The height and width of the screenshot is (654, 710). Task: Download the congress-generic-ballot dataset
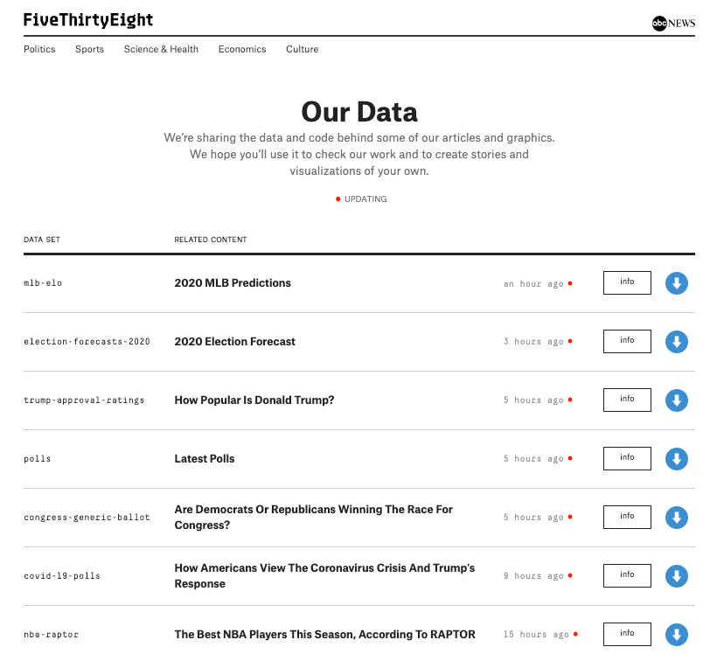click(677, 517)
